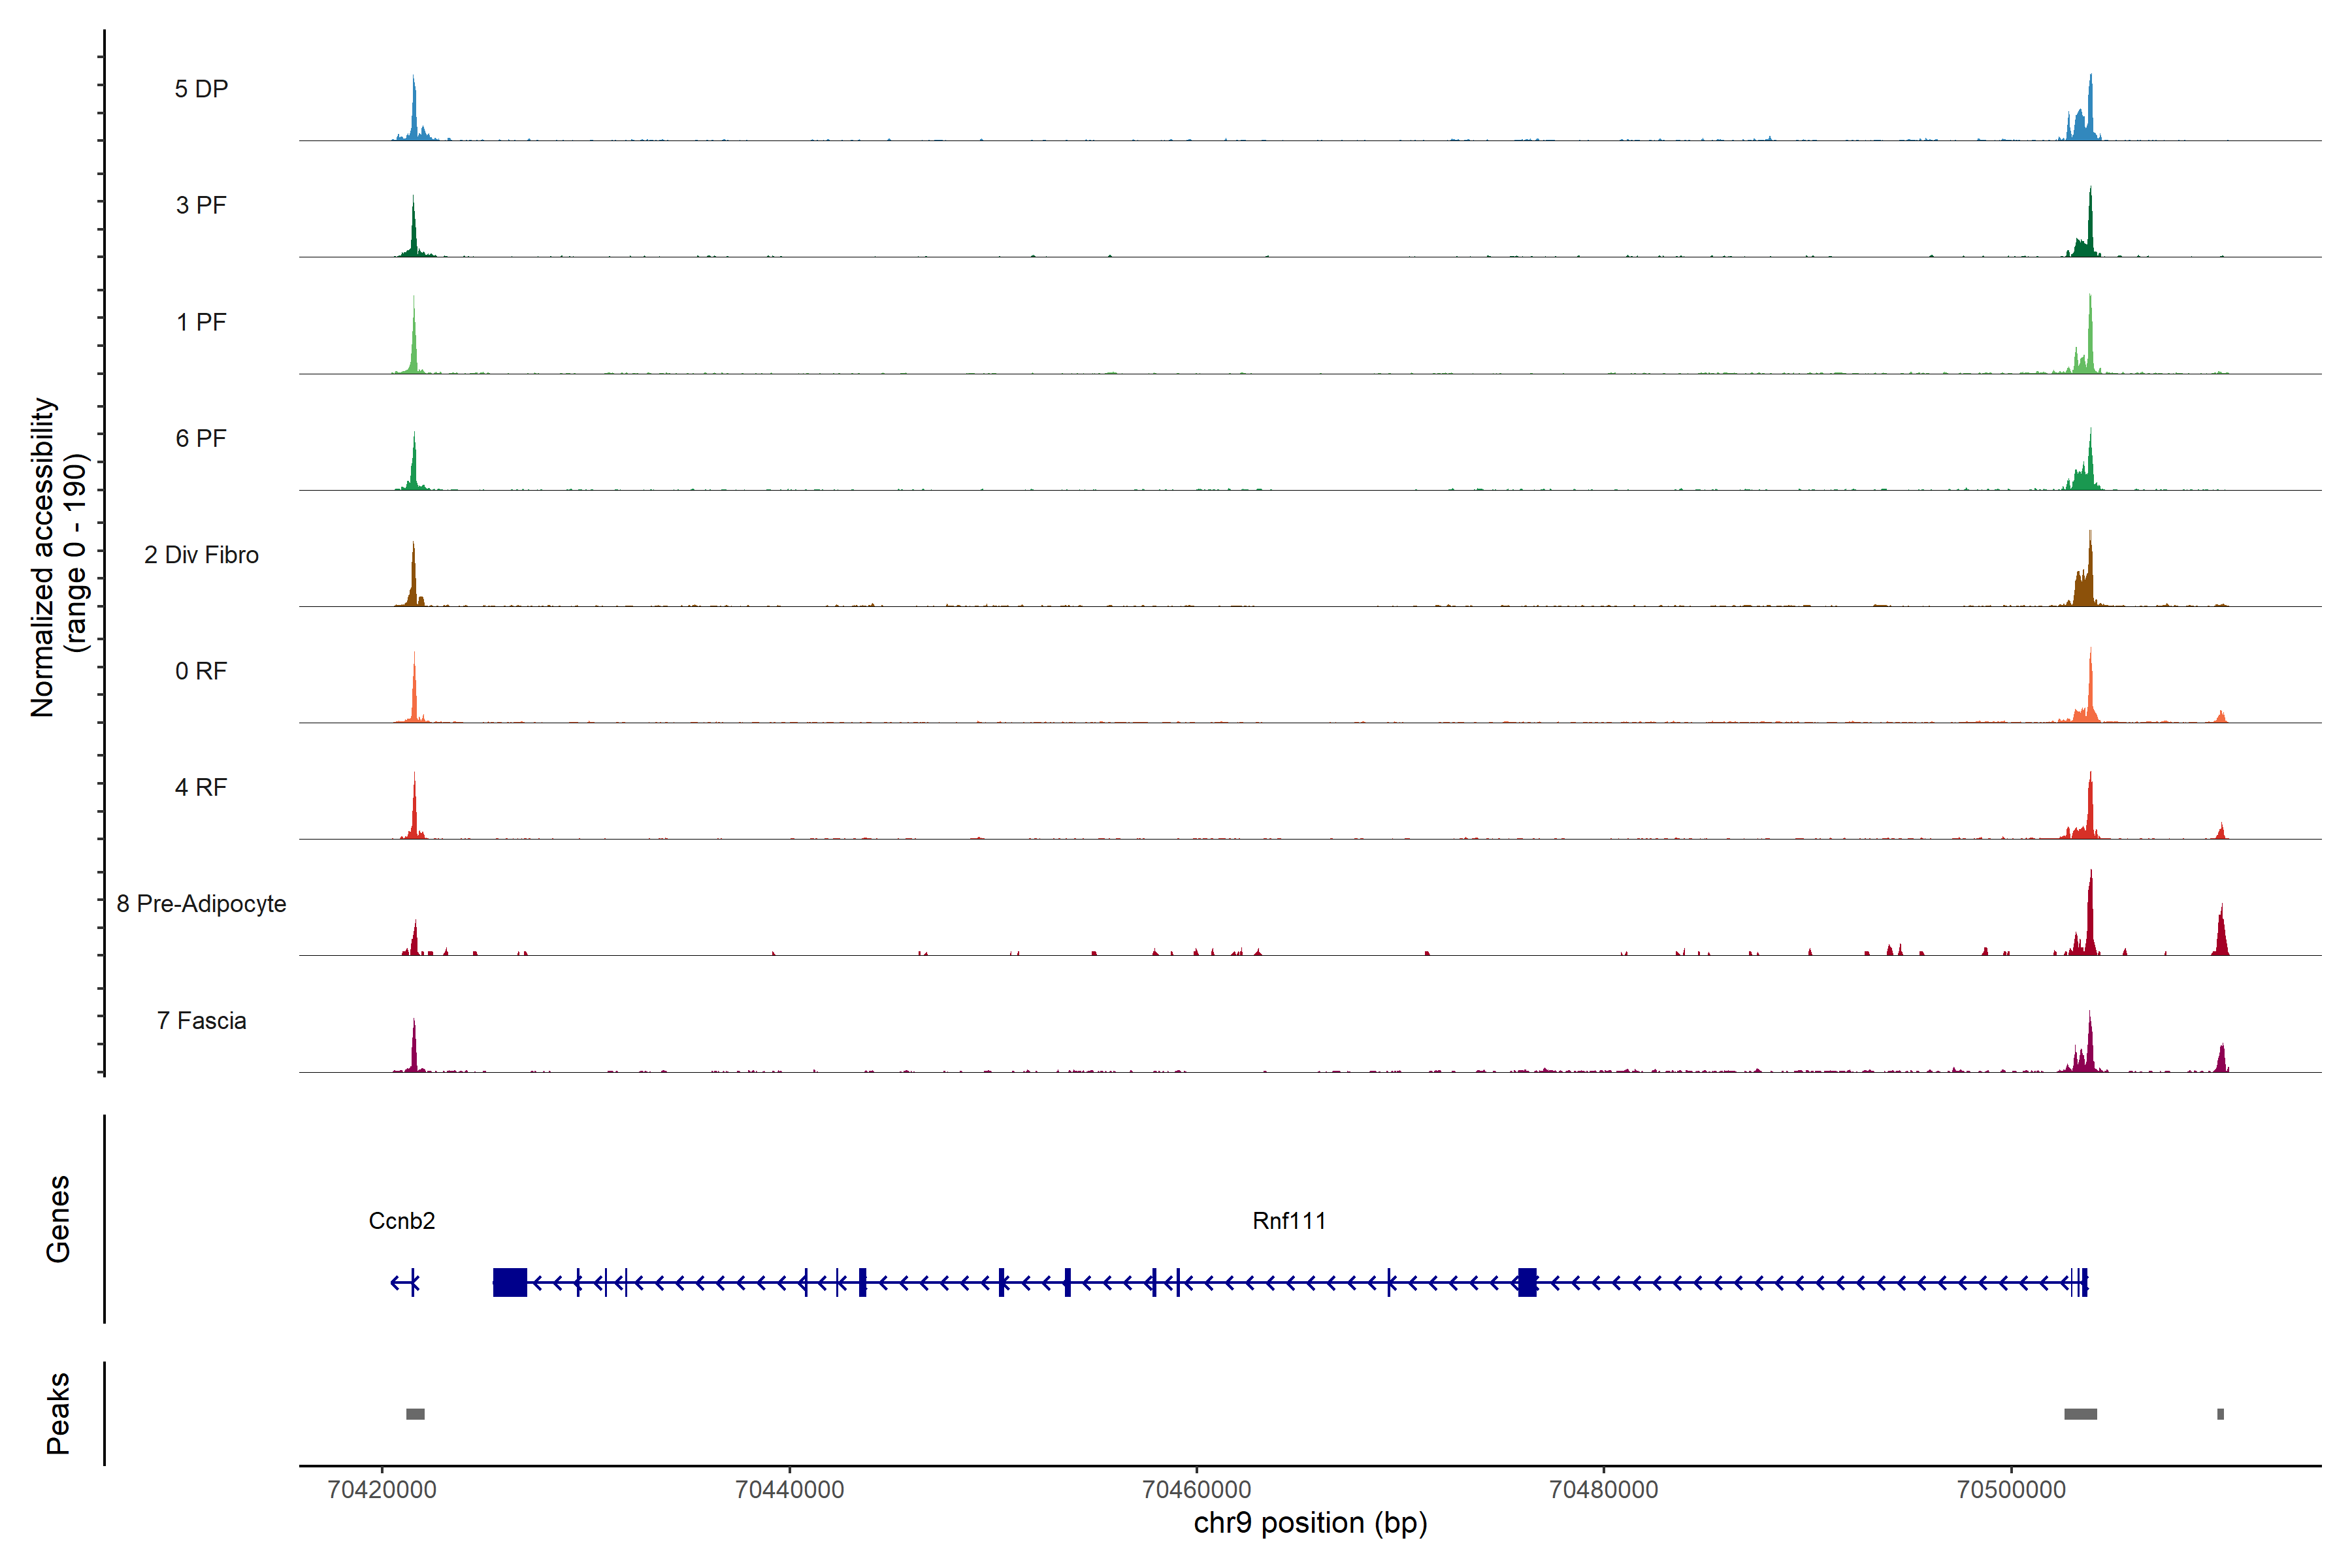Click the 0 RF track label
The width and height of the screenshot is (2352, 1568).
pos(201,671)
